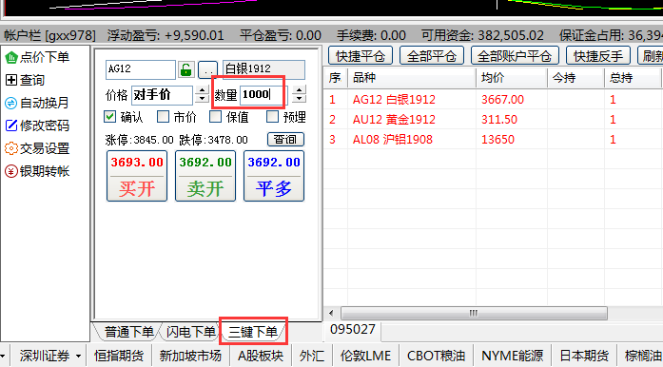
Task: Enable the 保值 checkbox
Action: pyautogui.click(x=216, y=117)
